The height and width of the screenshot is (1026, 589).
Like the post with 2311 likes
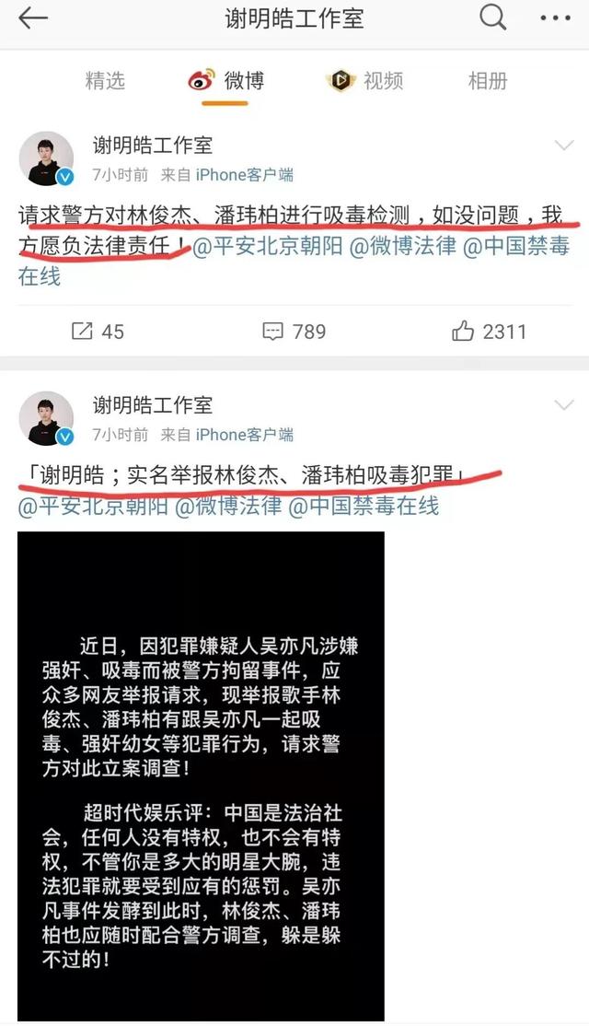(x=489, y=331)
